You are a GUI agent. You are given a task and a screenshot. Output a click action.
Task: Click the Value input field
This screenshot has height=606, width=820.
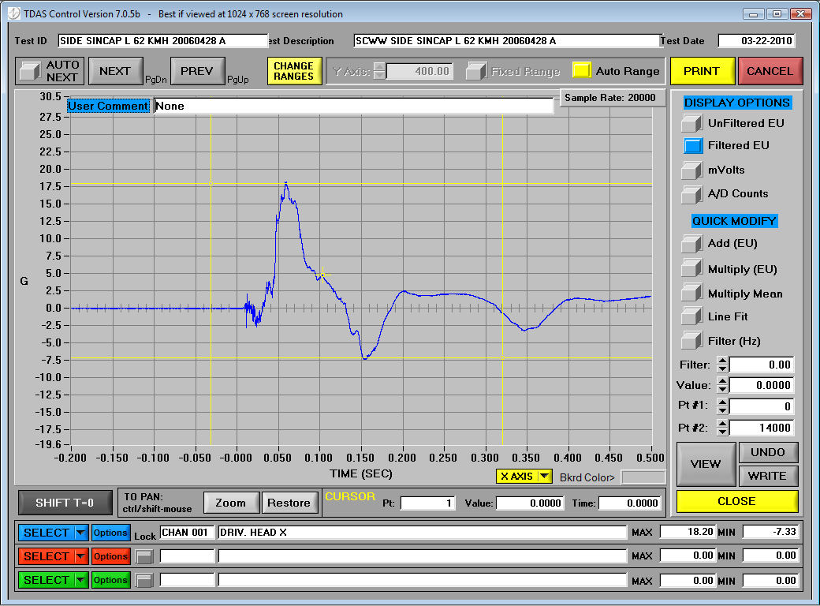pos(762,385)
